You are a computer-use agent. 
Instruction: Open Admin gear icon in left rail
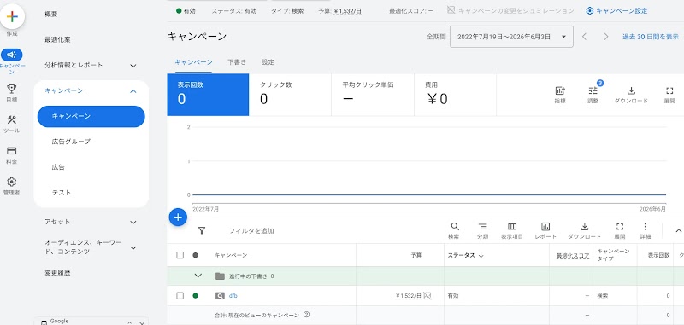click(12, 182)
